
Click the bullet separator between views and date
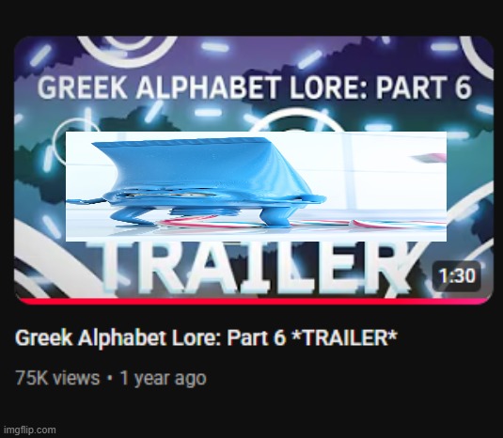110,379
